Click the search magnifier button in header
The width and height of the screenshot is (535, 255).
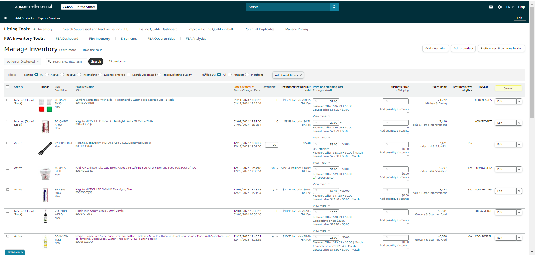(x=334, y=7)
